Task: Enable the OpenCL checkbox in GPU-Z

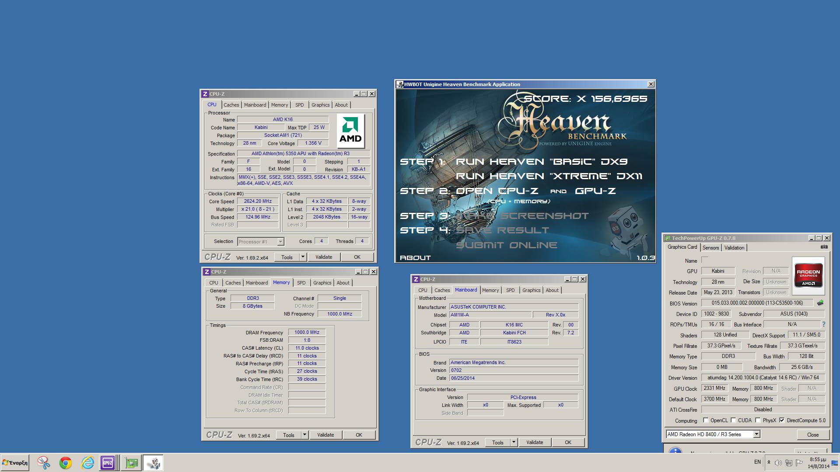Action: (705, 420)
